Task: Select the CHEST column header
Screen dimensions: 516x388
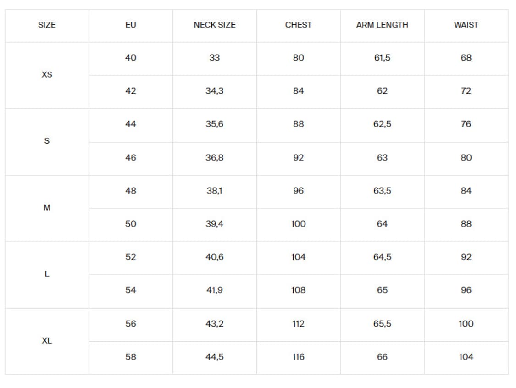Action: pos(298,25)
